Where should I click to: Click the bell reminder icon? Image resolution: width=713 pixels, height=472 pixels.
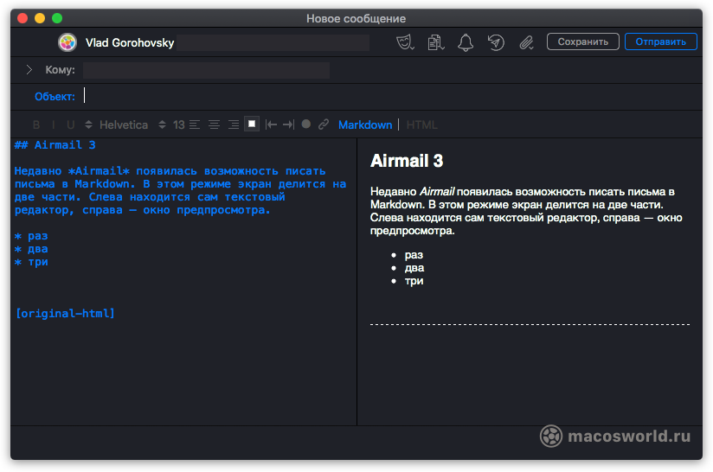466,42
